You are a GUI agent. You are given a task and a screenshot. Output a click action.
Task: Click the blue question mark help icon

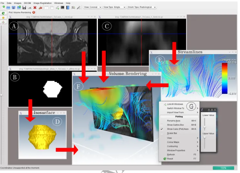[68, 7]
